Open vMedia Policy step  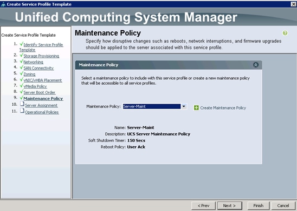point(35,86)
